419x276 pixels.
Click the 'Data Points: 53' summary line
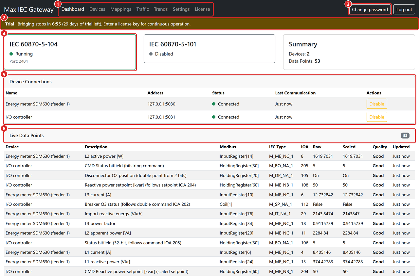(x=304, y=61)
